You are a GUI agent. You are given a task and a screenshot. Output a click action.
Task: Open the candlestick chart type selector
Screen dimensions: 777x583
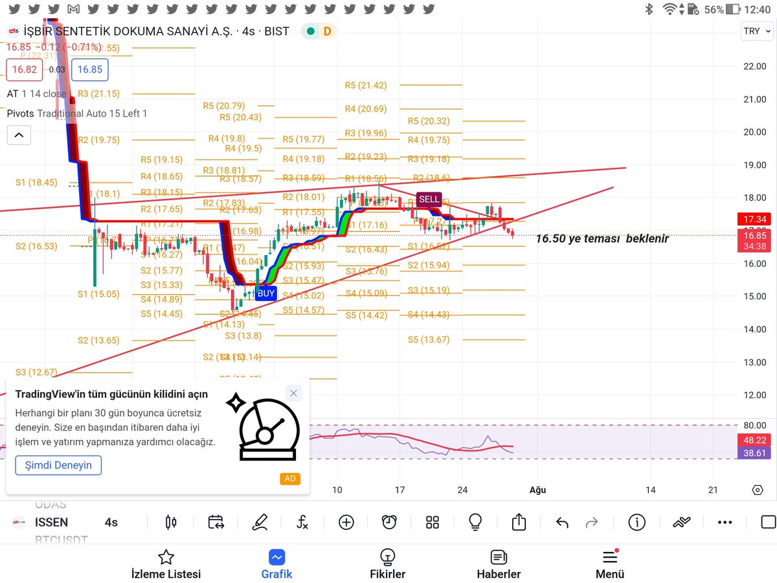coord(171,522)
